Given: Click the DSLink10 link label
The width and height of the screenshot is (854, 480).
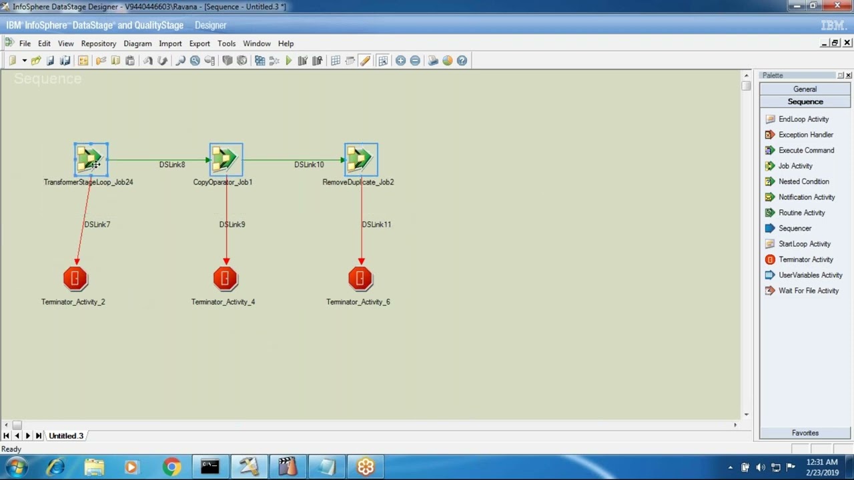Looking at the screenshot, I should pyautogui.click(x=309, y=165).
